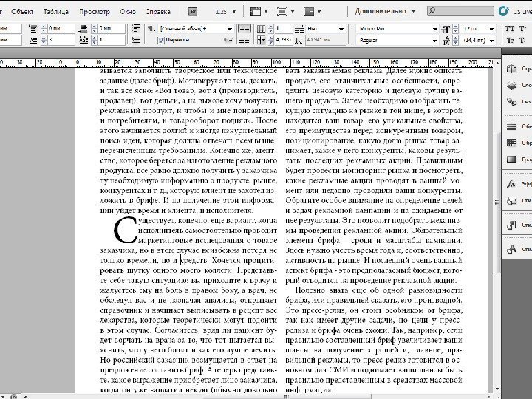Expand the leading value dropdown
532x399 pixels.
[491, 41]
